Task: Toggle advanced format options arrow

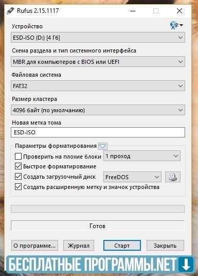Action: click(102, 146)
